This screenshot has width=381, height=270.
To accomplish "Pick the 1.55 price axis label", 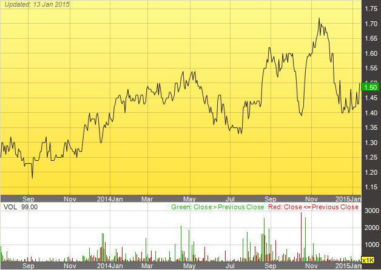I will click(371, 69).
